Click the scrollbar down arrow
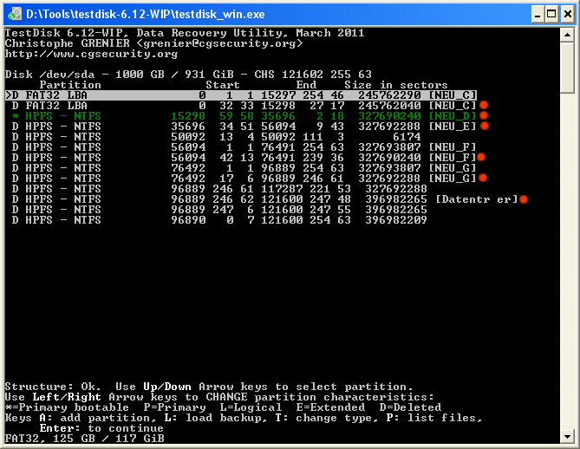The width and height of the screenshot is (580, 449). pos(567,436)
